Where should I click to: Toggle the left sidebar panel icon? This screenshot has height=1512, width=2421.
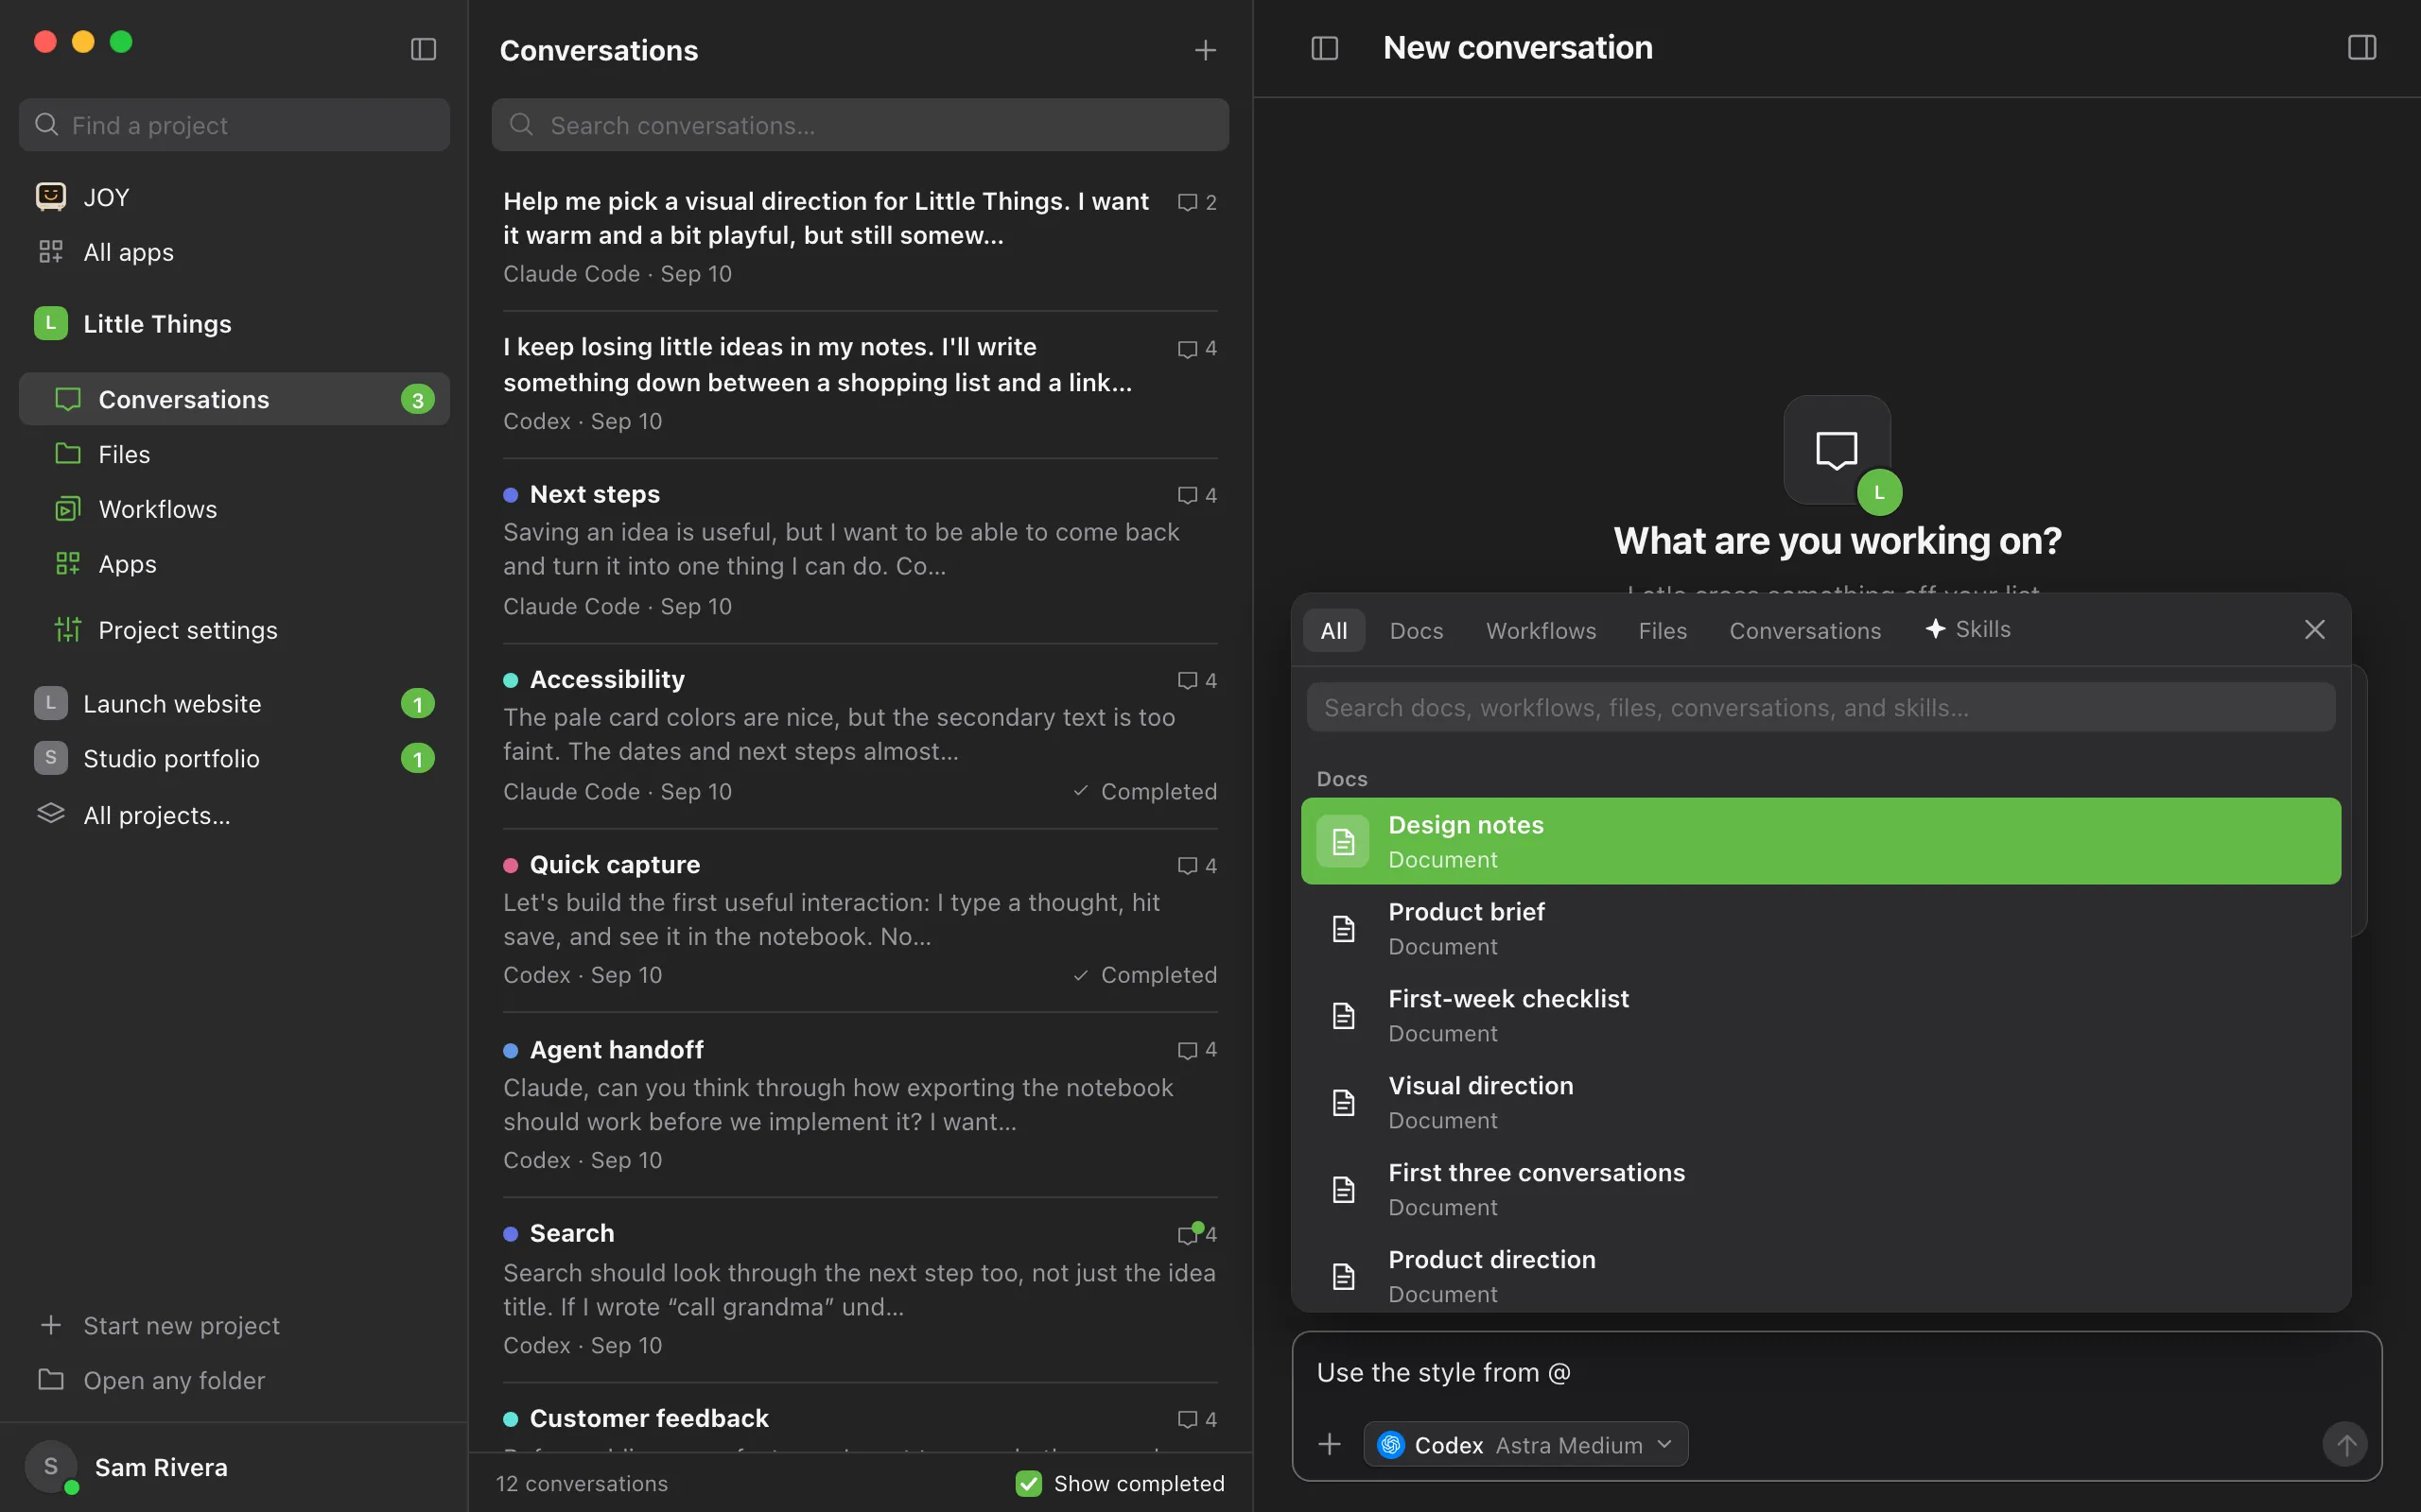pyautogui.click(x=423, y=49)
